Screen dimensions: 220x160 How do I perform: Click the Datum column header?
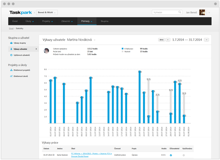click(46, 149)
